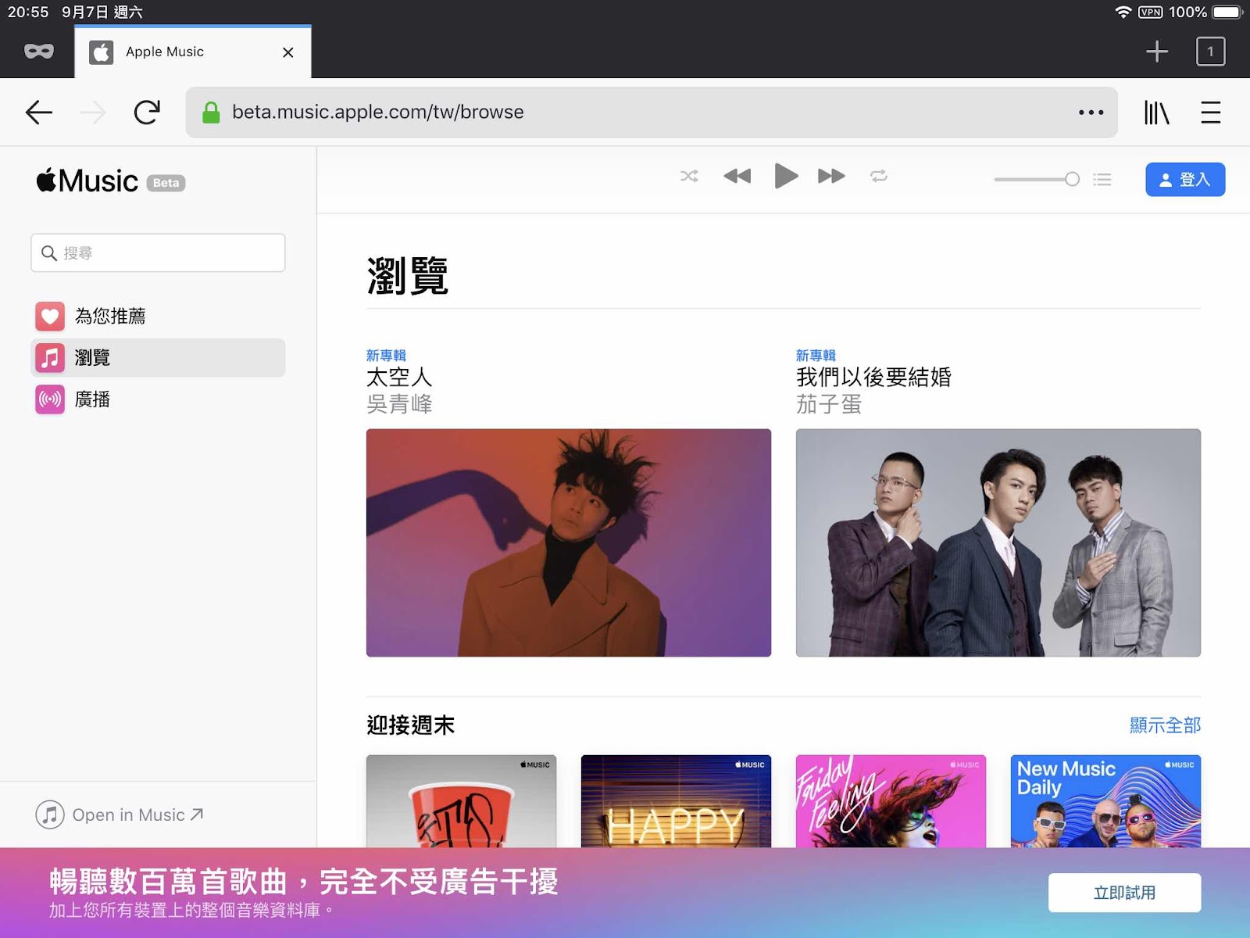This screenshot has height=938, width=1250.
Task: Click Open in Music link
Action: point(120,814)
